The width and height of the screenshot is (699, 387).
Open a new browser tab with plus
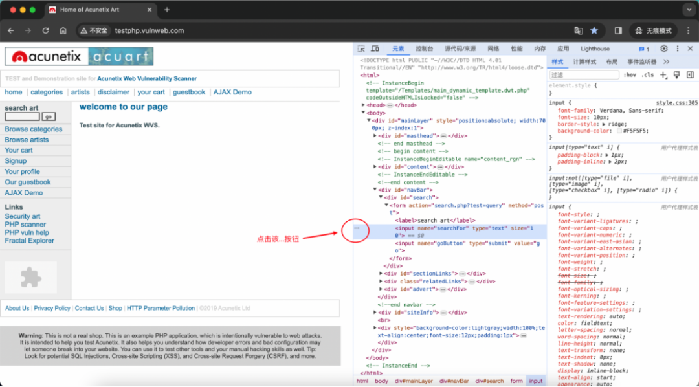[x=167, y=10]
